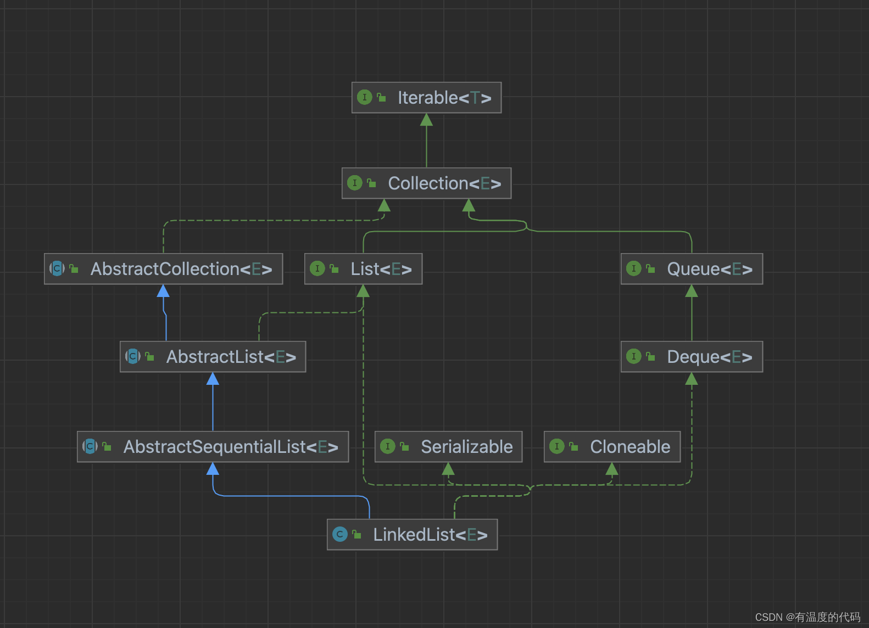Click the abstract class icon on AbstractCollection<E>
869x628 pixels.
[x=57, y=268]
